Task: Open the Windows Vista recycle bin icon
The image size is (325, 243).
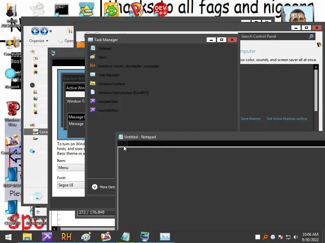Action: click(x=12, y=114)
